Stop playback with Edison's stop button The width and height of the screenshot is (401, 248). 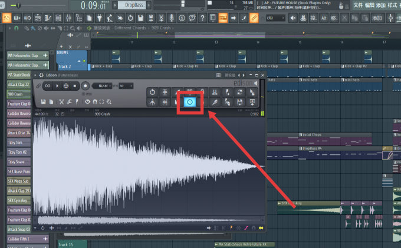(75, 86)
